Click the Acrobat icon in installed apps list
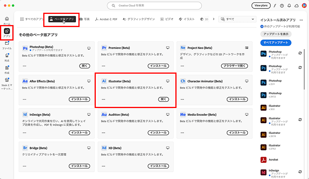Screen dimensions: 309x179 (264, 159)
